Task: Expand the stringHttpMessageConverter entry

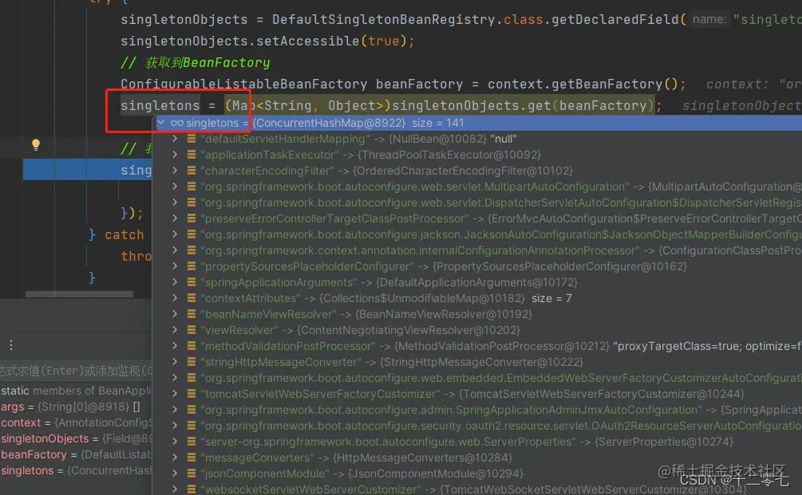Action: click(175, 362)
